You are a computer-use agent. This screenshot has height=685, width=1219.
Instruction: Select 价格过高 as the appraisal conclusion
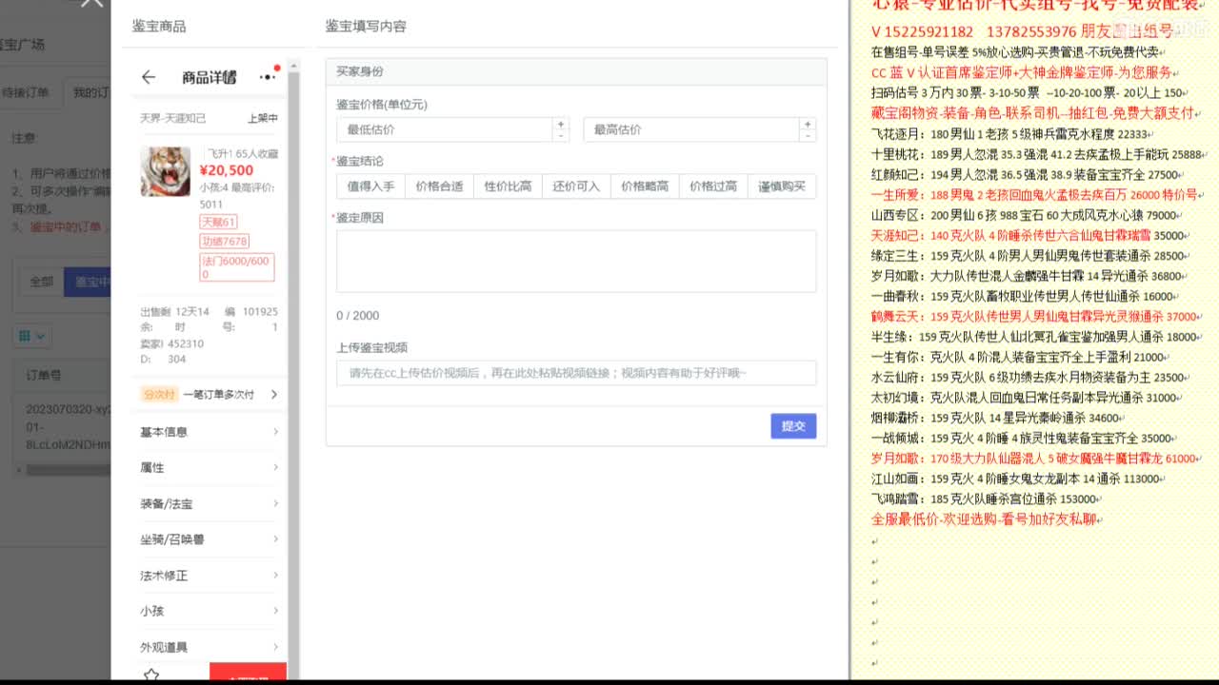pyautogui.click(x=712, y=186)
